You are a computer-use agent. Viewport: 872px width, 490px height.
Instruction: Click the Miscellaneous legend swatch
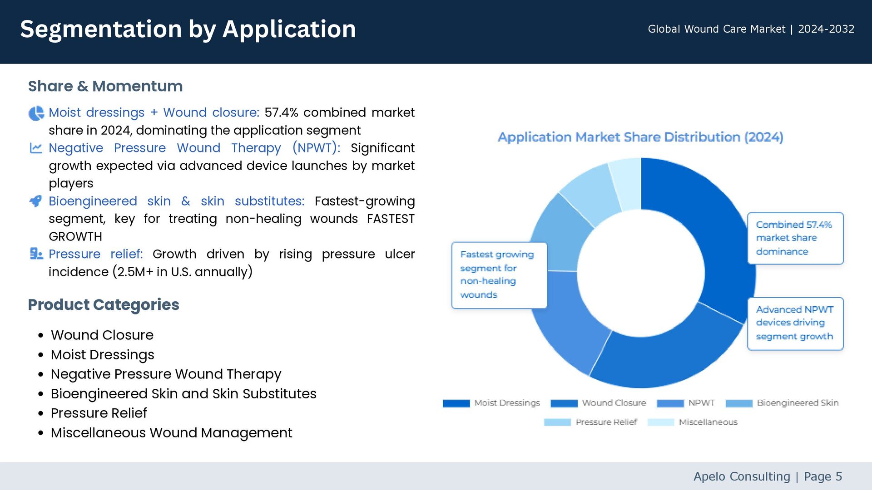point(660,422)
